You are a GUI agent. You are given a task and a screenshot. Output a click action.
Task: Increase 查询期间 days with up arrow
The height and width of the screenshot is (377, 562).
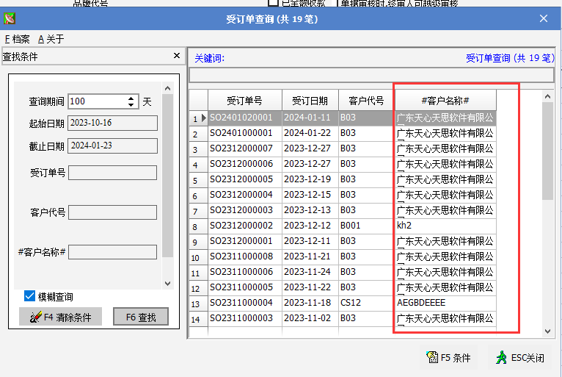click(131, 98)
